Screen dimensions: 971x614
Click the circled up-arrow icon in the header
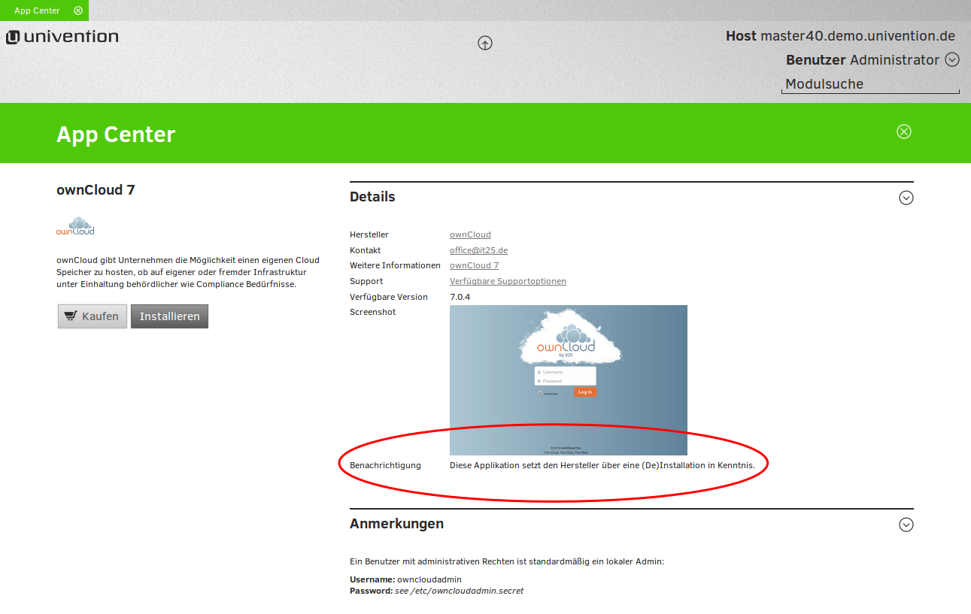pos(485,43)
